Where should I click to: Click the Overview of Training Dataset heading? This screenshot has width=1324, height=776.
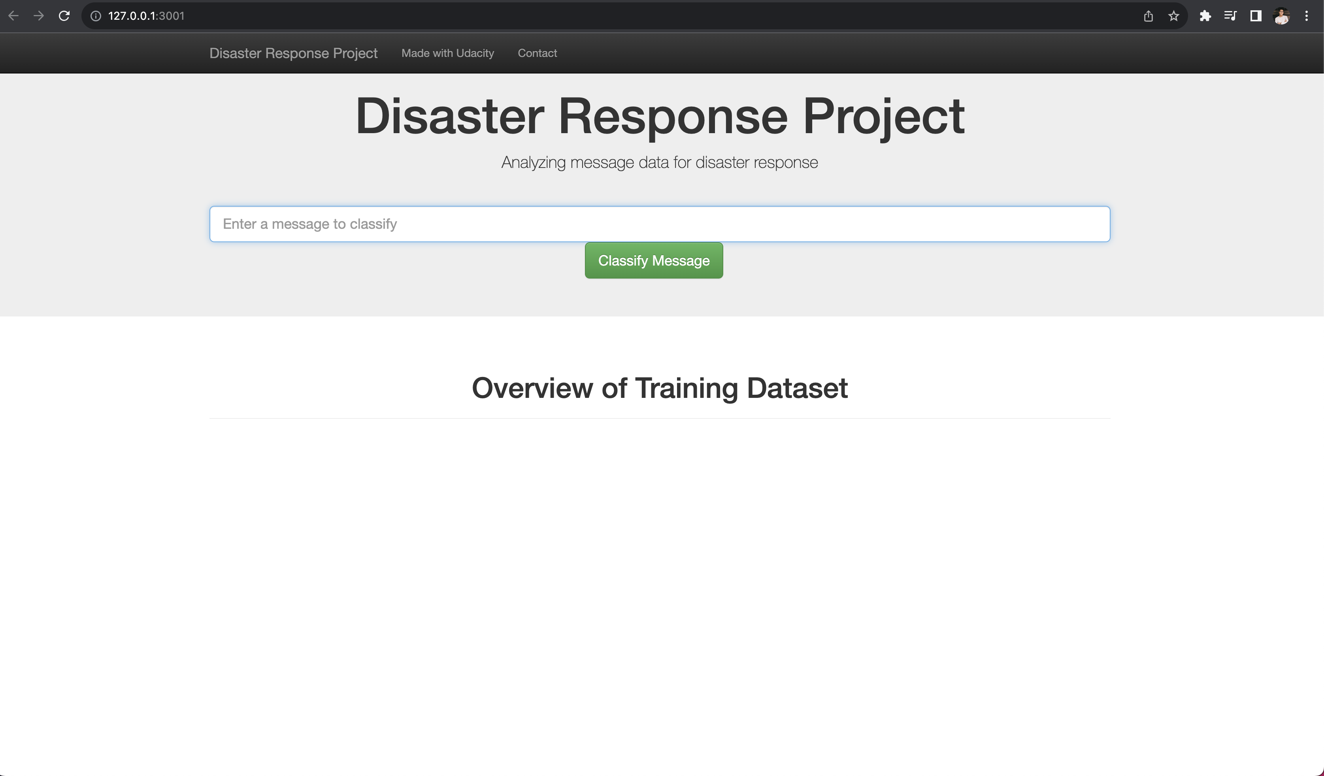click(659, 388)
